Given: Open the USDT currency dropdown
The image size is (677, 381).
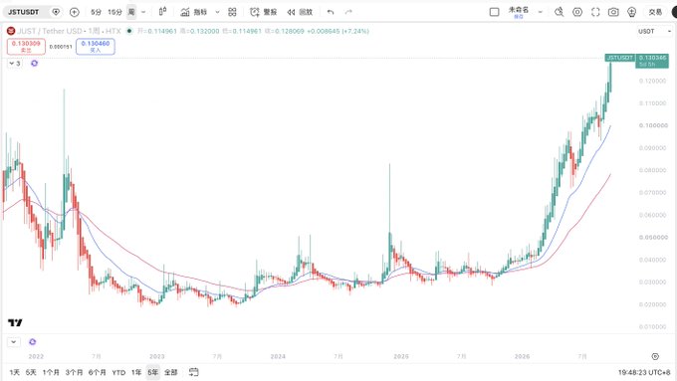Looking at the screenshot, I should point(654,31).
